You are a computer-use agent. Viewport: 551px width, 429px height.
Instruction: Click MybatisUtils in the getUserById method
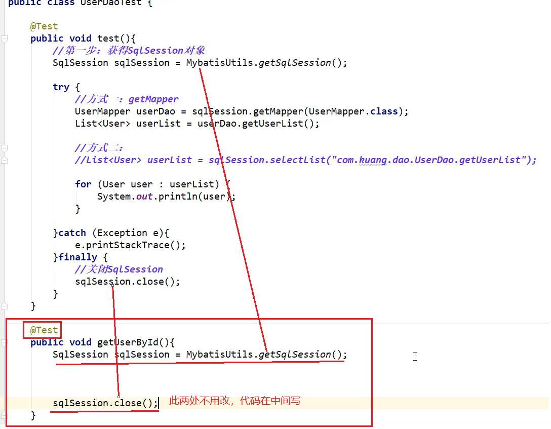pos(219,355)
